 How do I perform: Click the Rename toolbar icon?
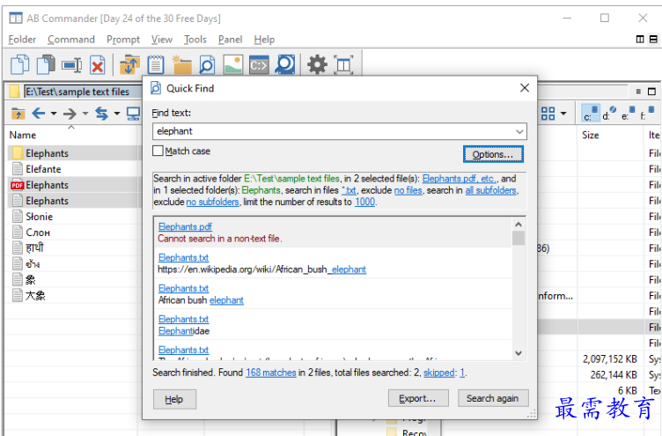click(71, 65)
